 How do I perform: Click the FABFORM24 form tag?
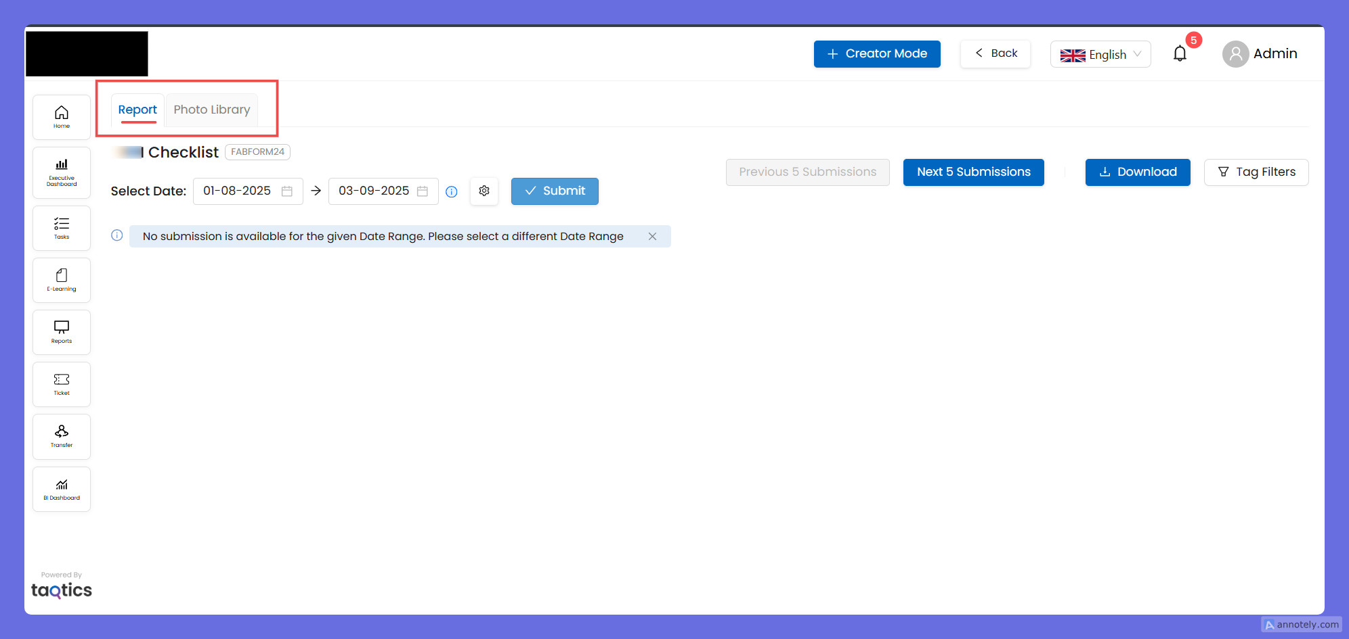click(x=257, y=152)
